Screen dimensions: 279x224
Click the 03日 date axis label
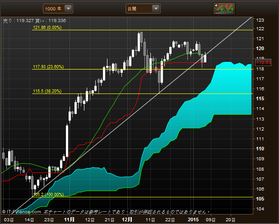[x=9, y=220]
